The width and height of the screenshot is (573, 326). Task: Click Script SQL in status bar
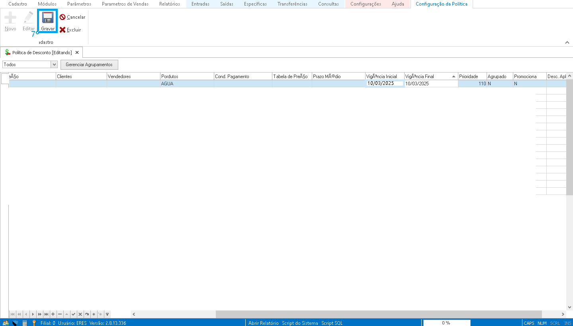pyautogui.click(x=332, y=323)
